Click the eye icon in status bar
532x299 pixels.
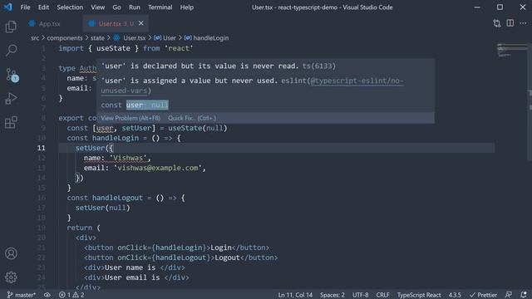tap(47, 295)
